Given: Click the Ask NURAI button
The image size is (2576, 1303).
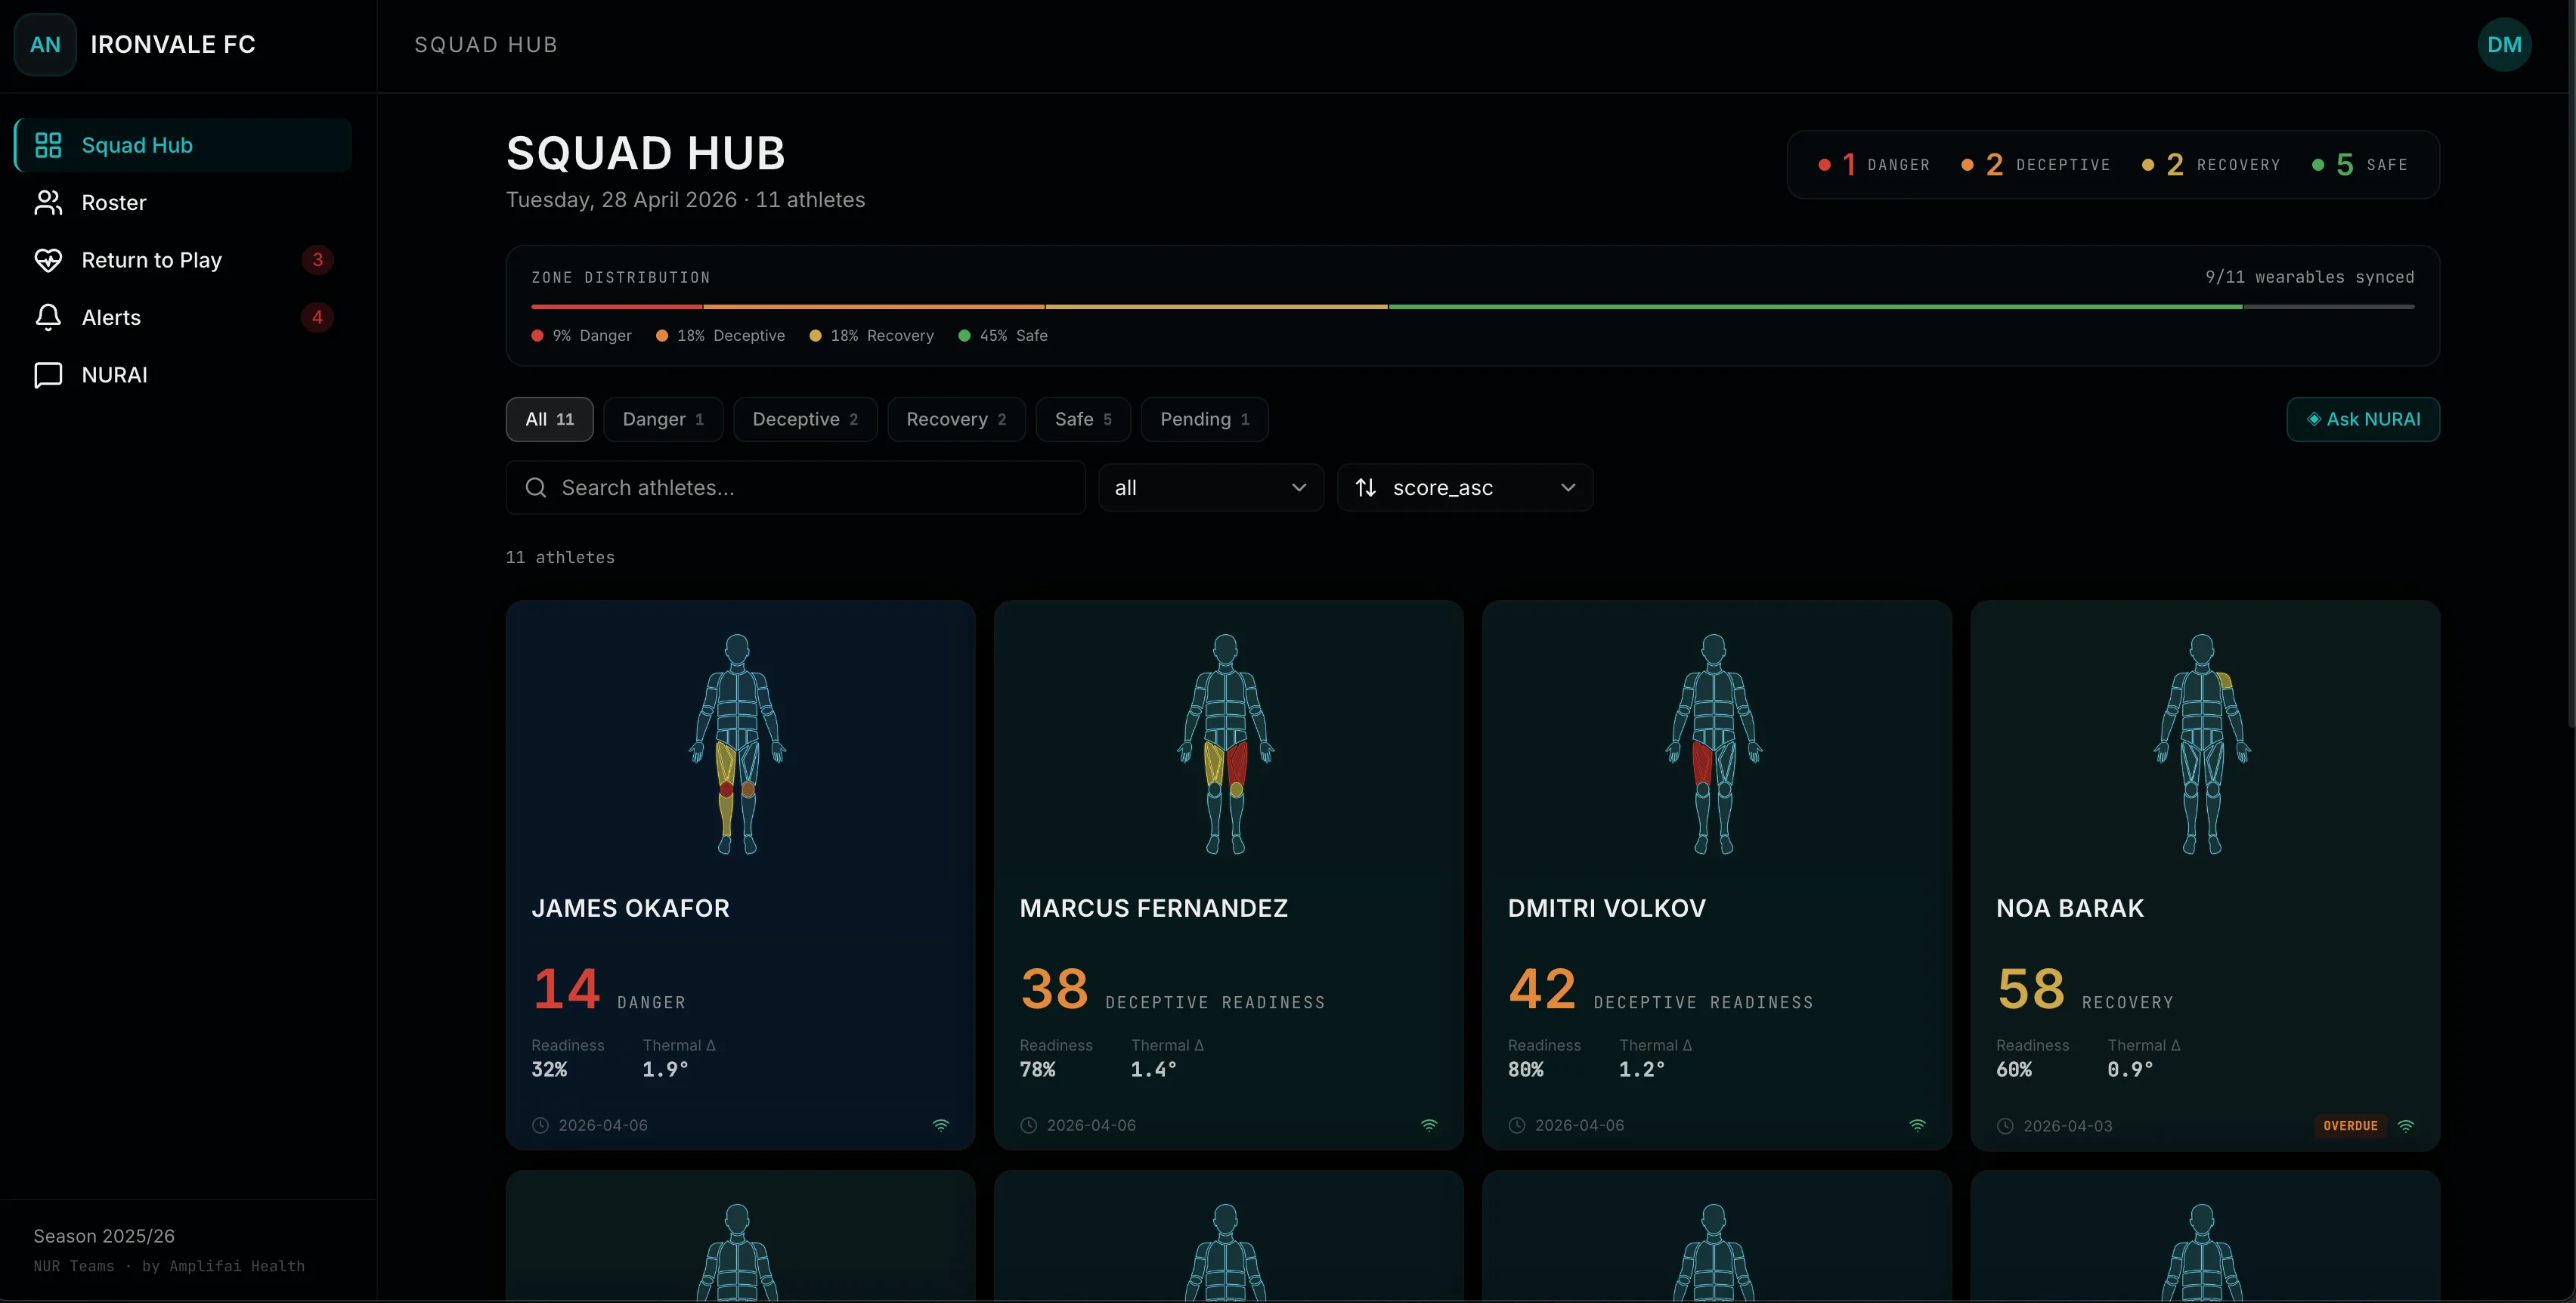Looking at the screenshot, I should 2363,419.
